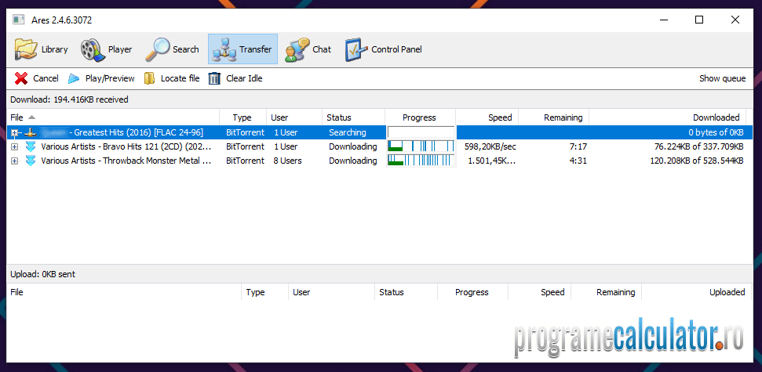The width and height of the screenshot is (762, 372).
Task: Click the upload pane Status column header
Action: (x=406, y=292)
